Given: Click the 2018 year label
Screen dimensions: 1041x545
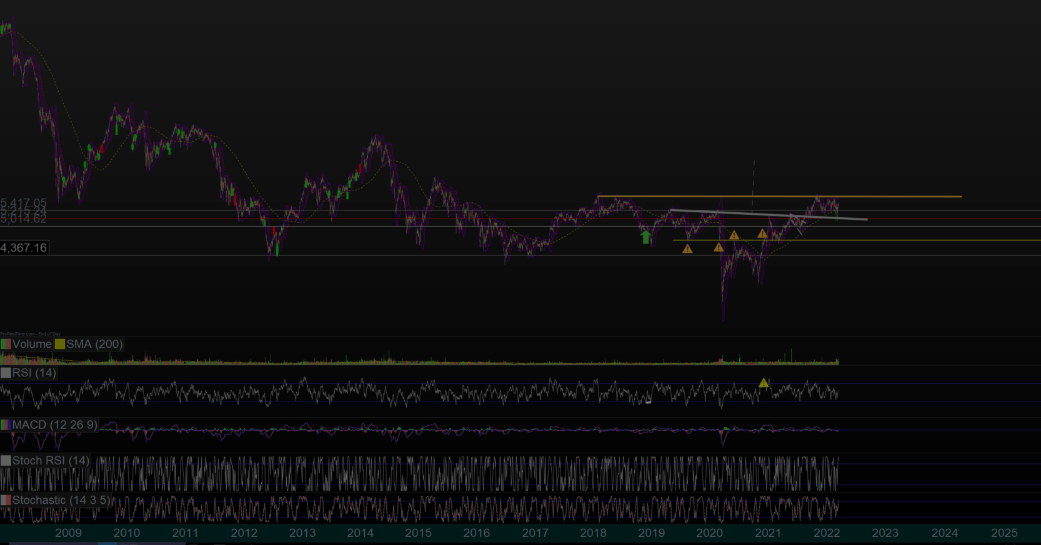Looking at the screenshot, I should click(593, 533).
